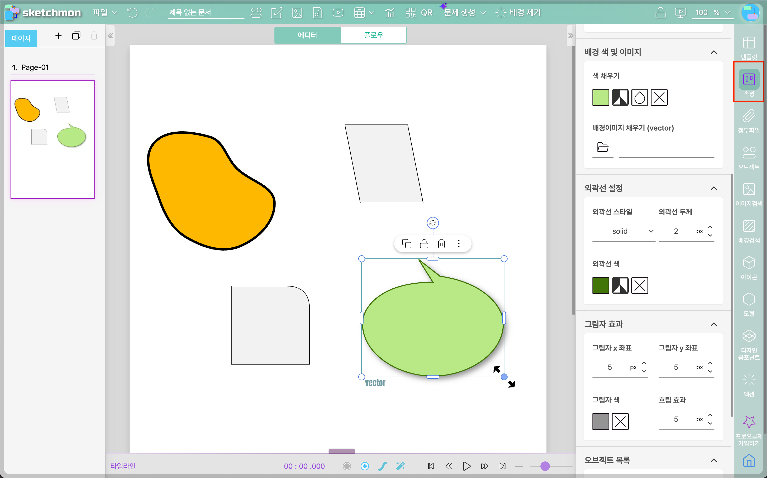Insert a video with the video icon
767x478 pixels.
338,13
